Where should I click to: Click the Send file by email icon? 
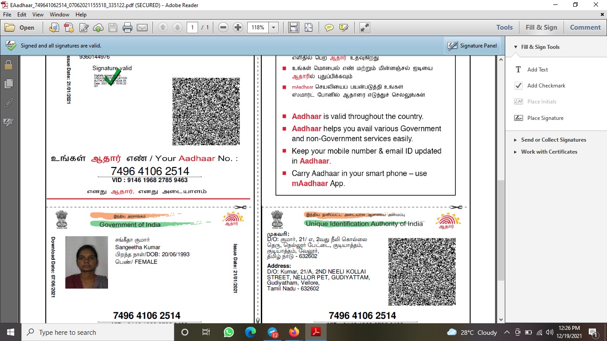[x=142, y=28]
